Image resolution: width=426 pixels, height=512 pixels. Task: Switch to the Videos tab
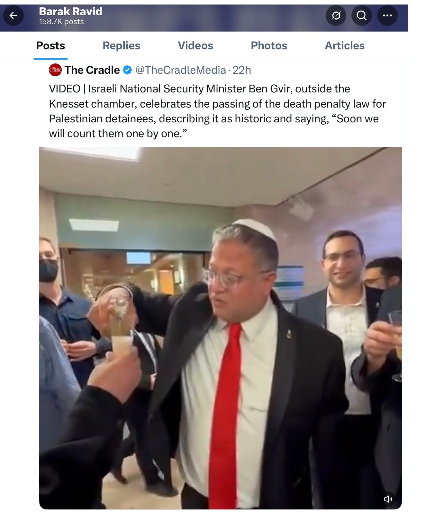tap(195, 46)
